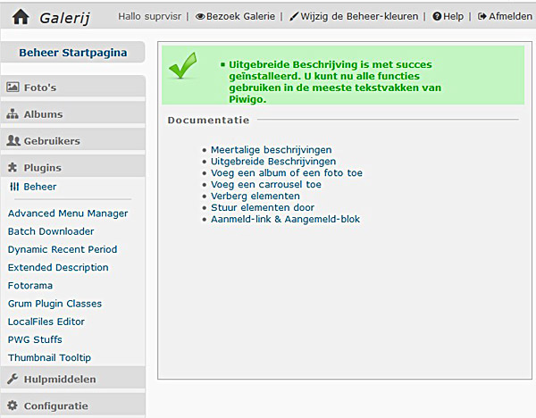
Task: Click the Foto's picture icon in sidebar
Action: 13,87
